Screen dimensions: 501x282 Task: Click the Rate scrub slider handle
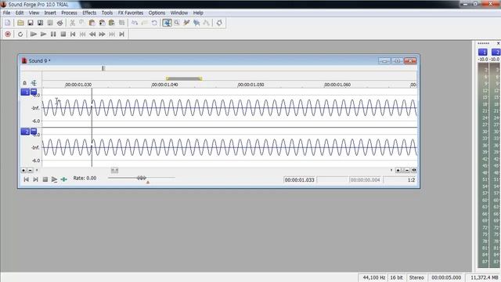pyautogui.click(x=142, y=178)
